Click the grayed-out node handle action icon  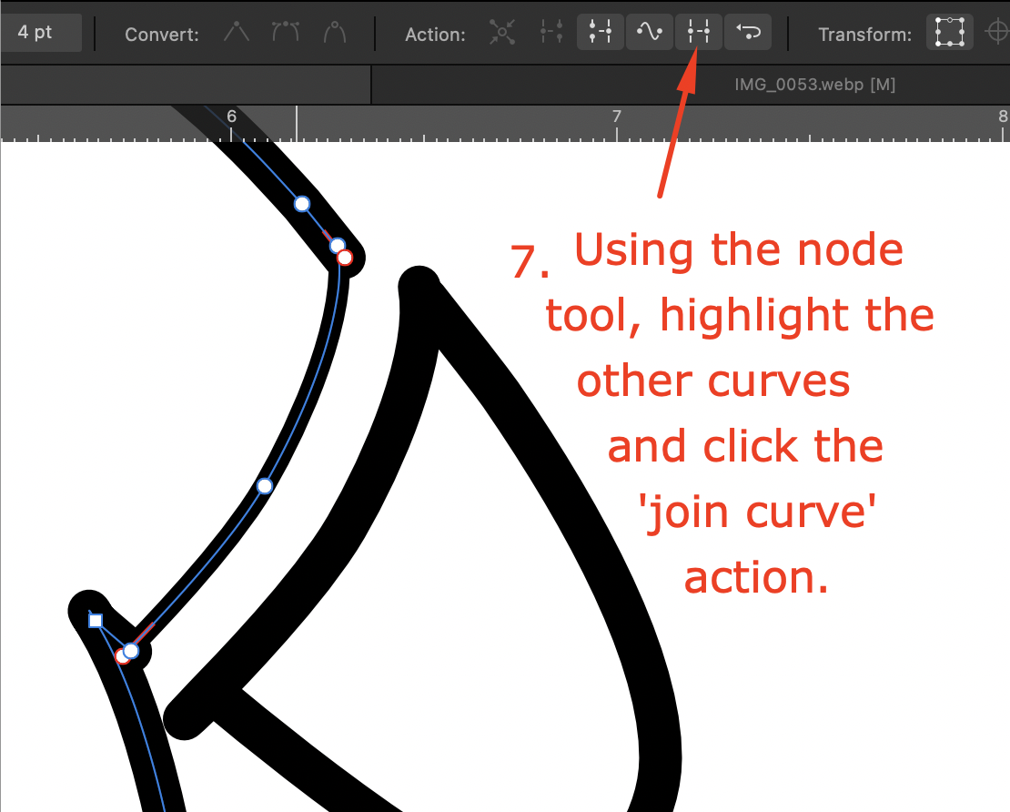tap(550, 34)
